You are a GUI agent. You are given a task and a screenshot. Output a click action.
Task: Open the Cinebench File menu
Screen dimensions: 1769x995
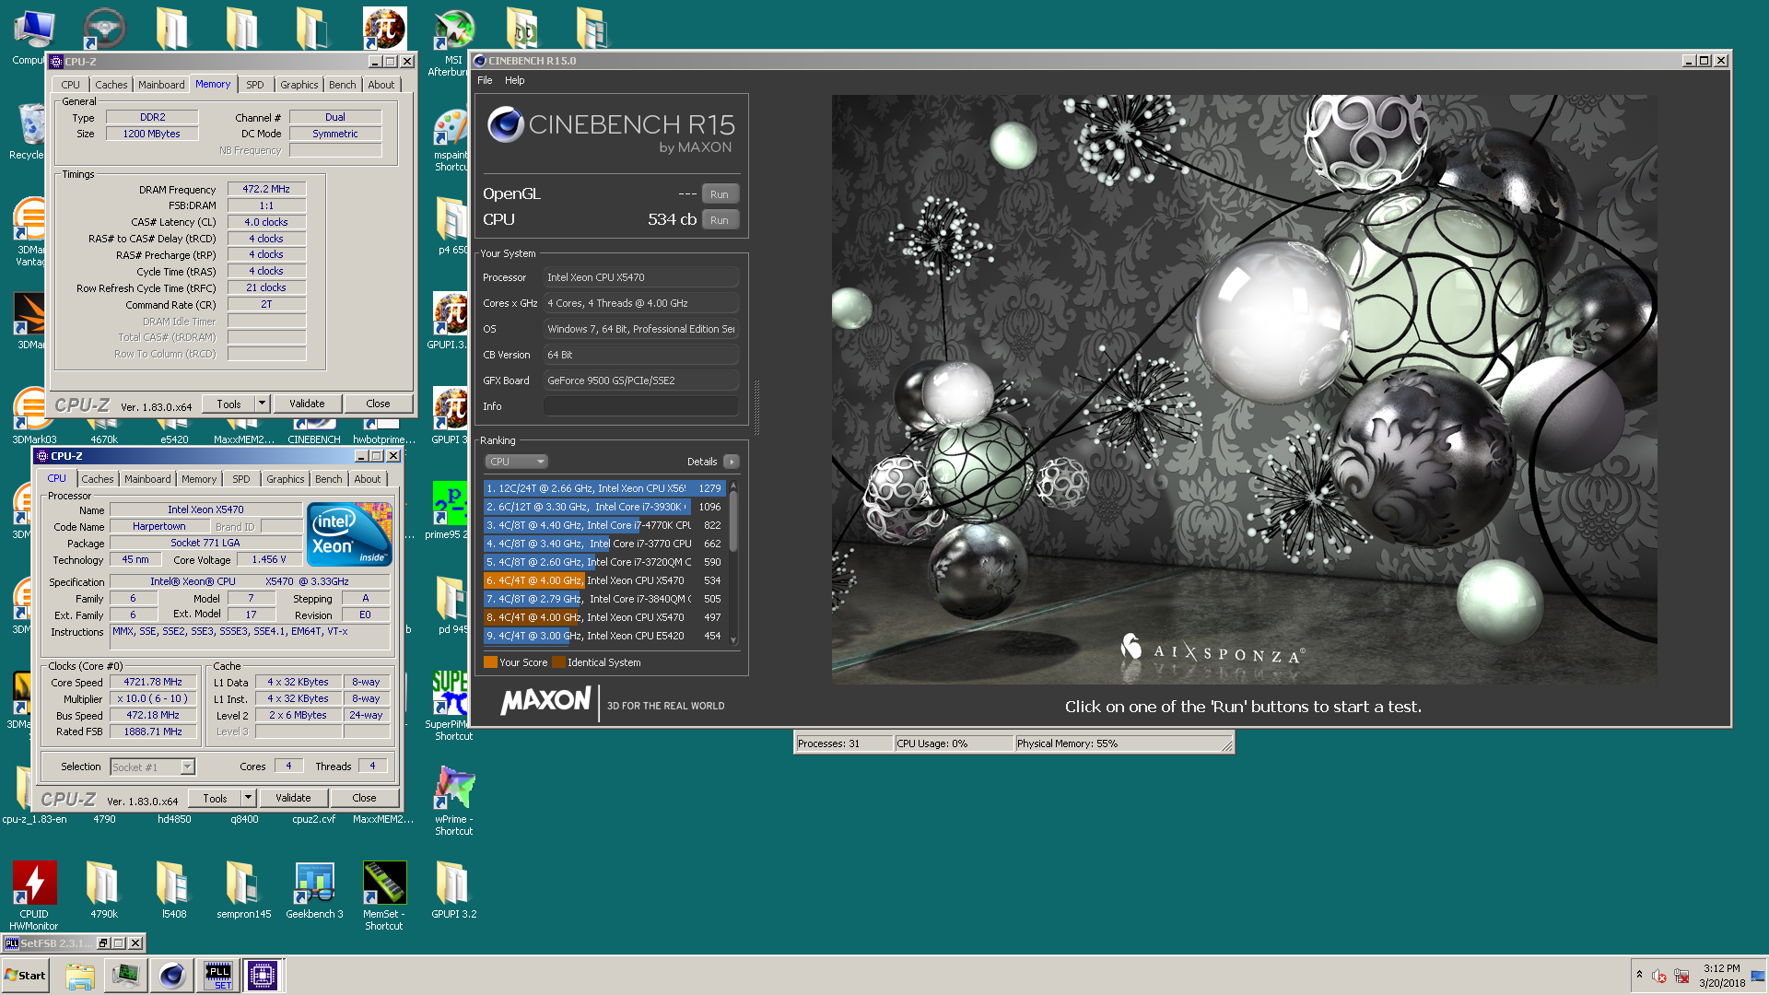[x=485, y=80]
